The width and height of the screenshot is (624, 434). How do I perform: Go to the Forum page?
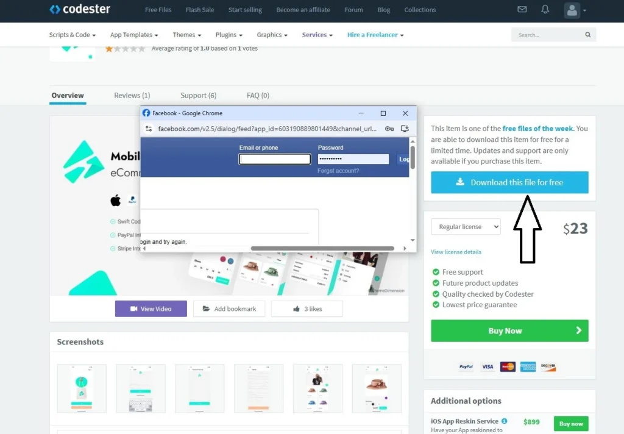click(354, 10)
